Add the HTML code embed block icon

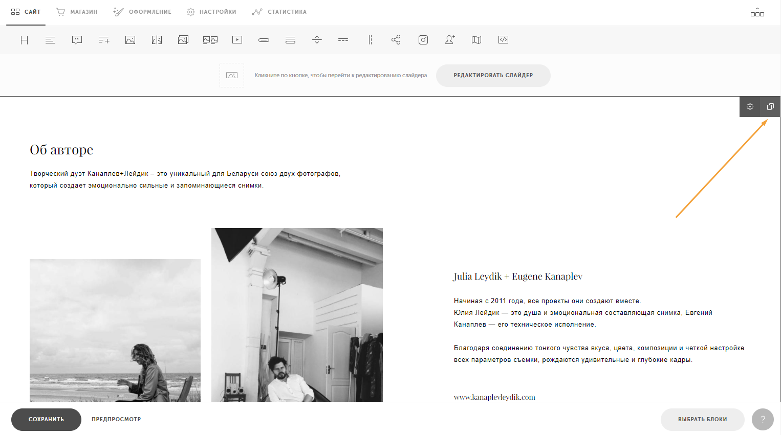coord(503,40)
